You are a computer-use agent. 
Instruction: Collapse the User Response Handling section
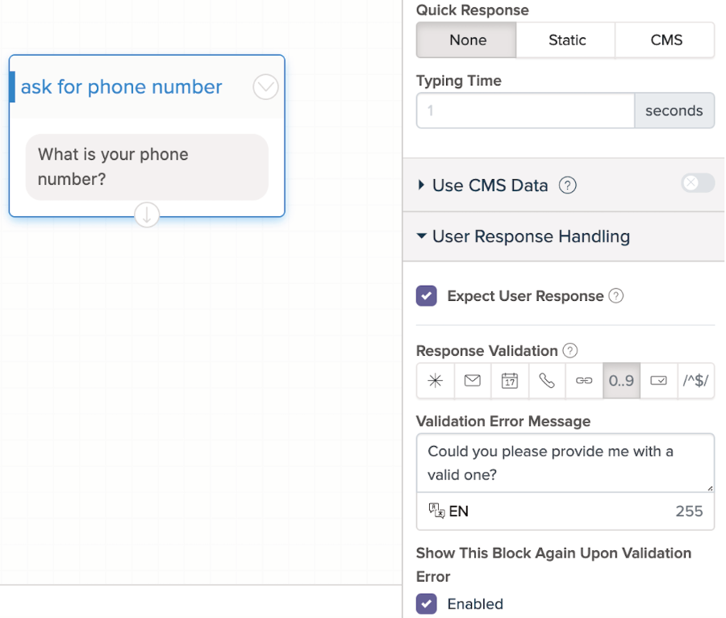point(422,237)
